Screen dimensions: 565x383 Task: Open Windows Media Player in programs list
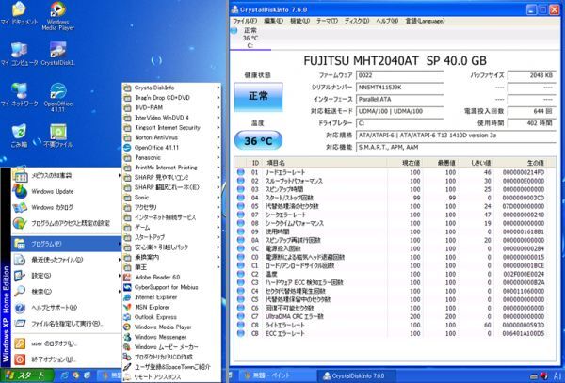coord(171,327)
